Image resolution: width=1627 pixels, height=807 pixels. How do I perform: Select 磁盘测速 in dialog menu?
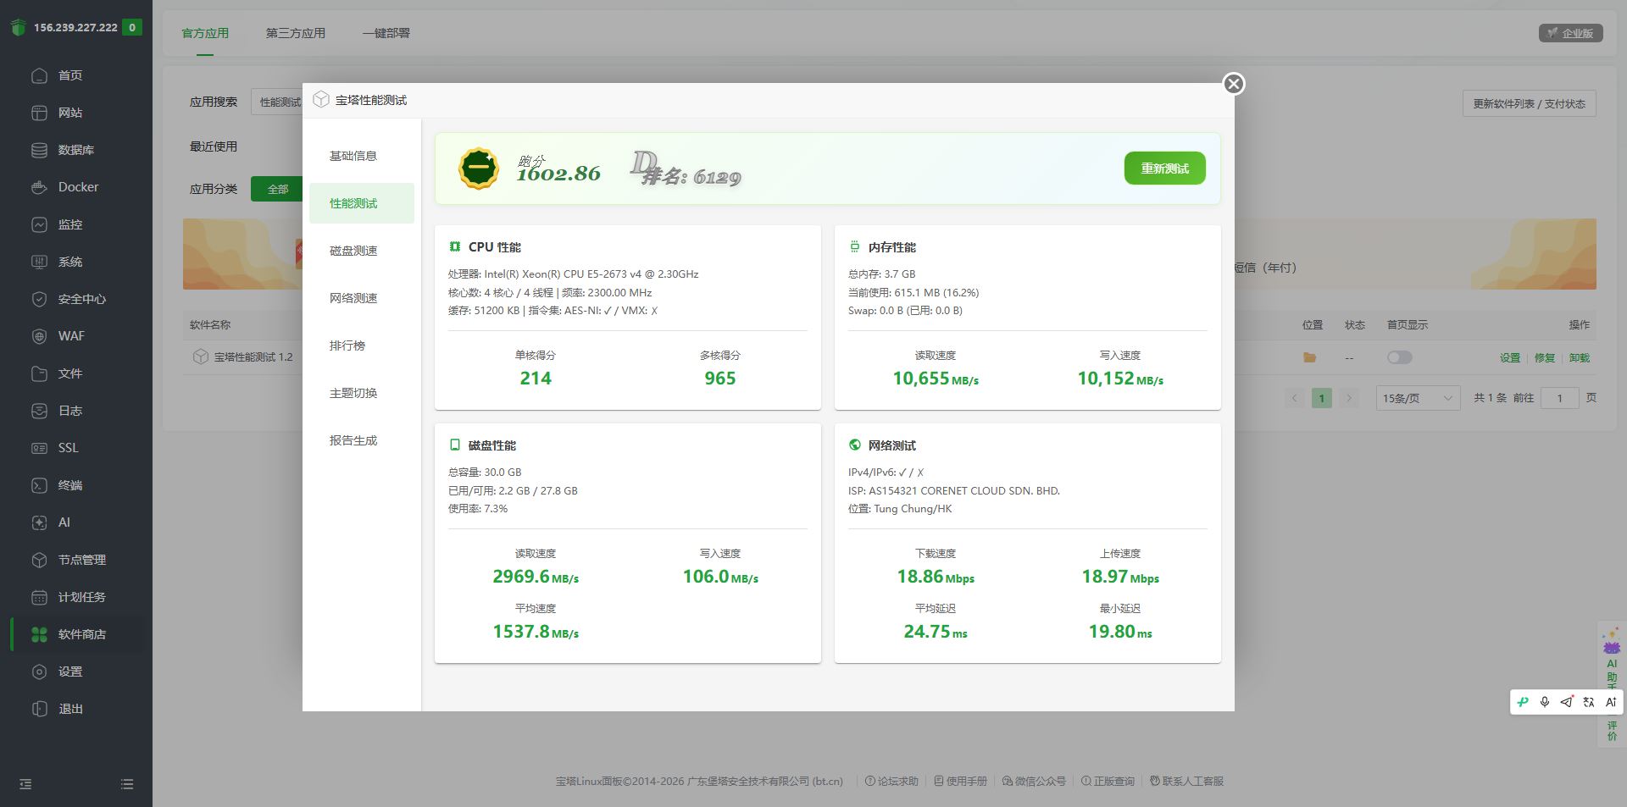tap(362, 251)
